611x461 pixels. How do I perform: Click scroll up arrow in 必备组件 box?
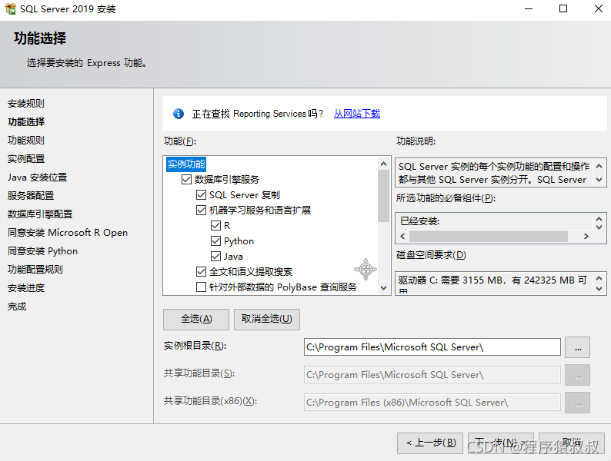(599, 219)
